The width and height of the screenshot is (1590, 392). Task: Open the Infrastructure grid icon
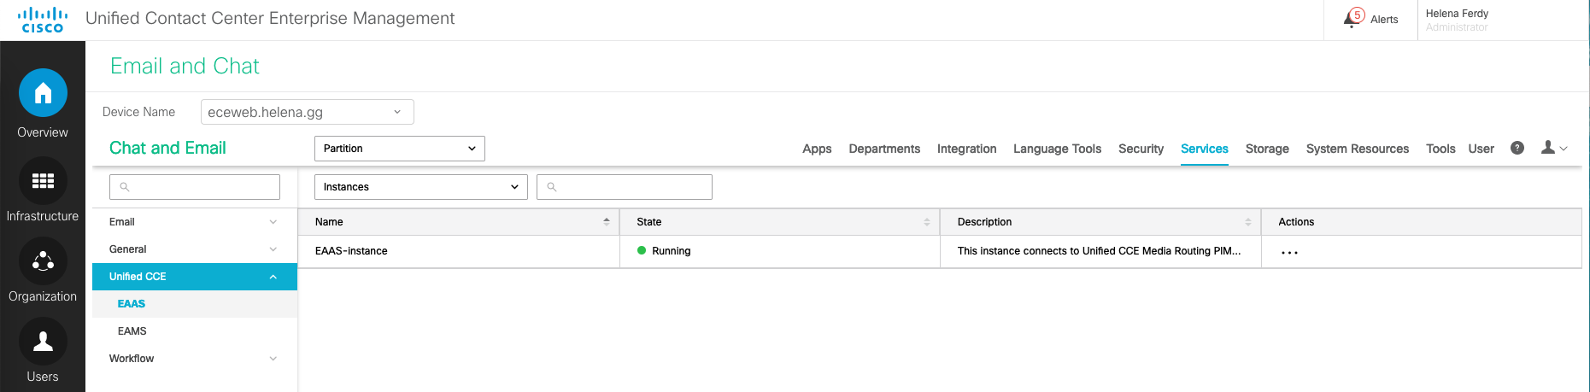coord(43,181)
